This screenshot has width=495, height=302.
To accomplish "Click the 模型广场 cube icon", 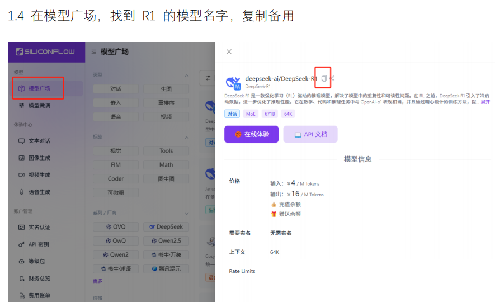I will click(21, 88).
